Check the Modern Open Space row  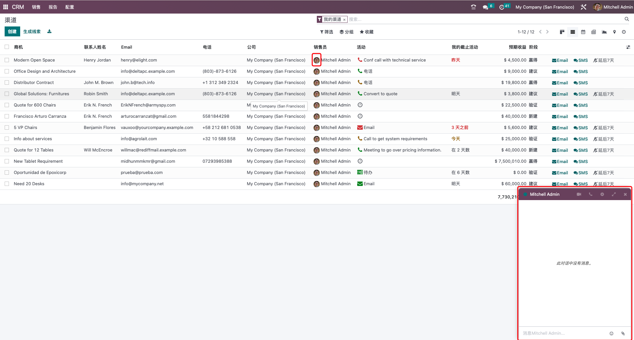click(7, 60)
